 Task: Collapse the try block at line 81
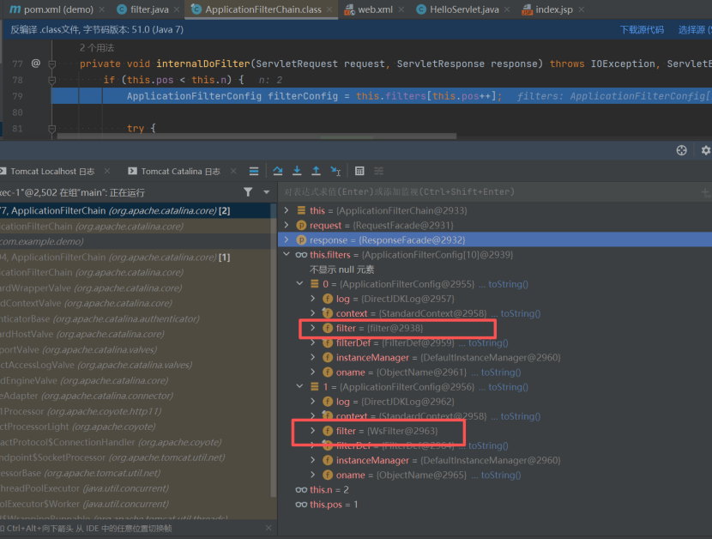click(52, 129)
